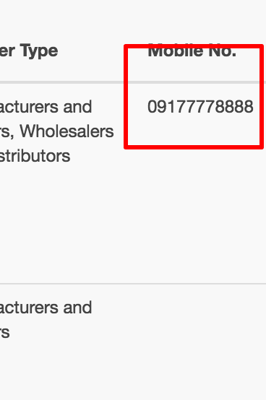The width and height of the screenshot is (266, 400).
Task: Click the red highlight box's left border
Action: [x=126, y=97]
